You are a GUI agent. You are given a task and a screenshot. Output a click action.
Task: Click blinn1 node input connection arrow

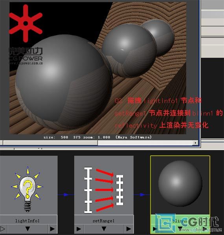155,229
